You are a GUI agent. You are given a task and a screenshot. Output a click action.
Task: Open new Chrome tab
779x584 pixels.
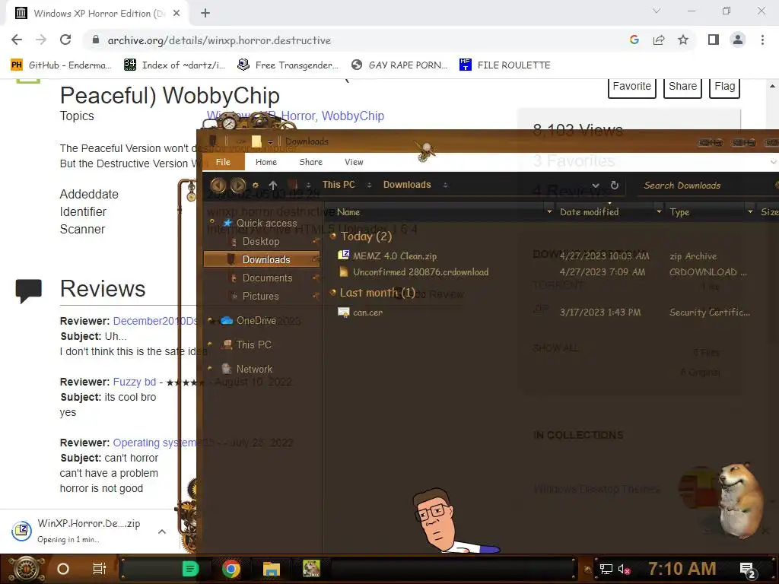205,14
